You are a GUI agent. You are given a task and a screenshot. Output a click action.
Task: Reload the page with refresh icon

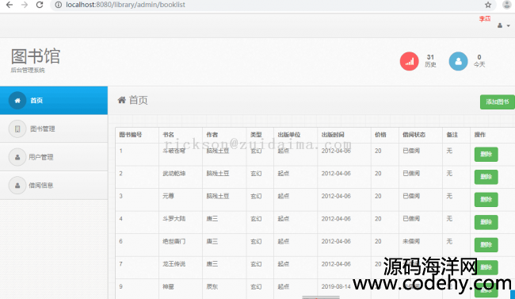pos(40,5)
